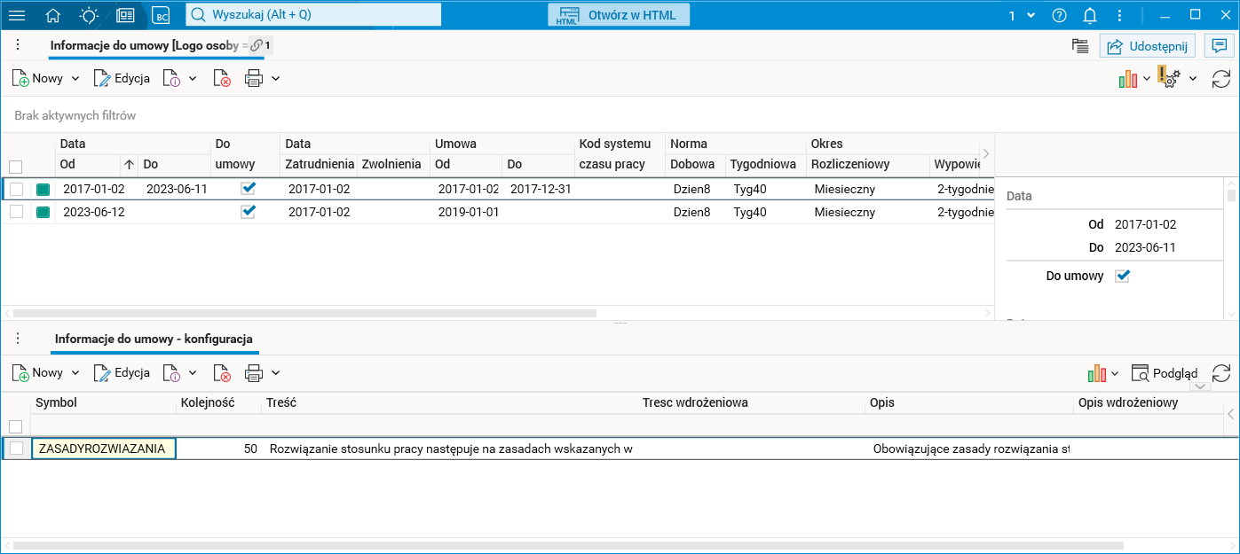Click lower toolbar bar chart icon

point(1098,373)
